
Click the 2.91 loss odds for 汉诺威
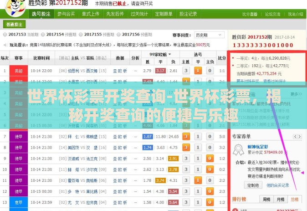(173, 159)
